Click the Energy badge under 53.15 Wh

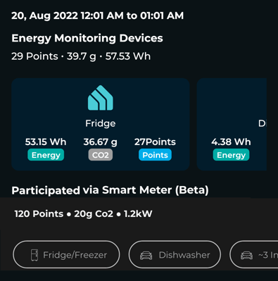pos(46,155)
